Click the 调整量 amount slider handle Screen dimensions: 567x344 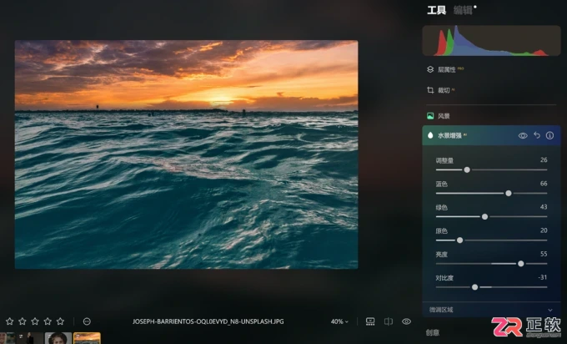click(x=467, y=169)
